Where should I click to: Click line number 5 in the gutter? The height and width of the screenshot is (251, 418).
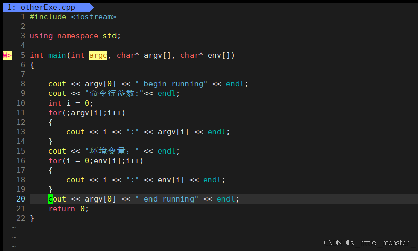tap(23, 55)
